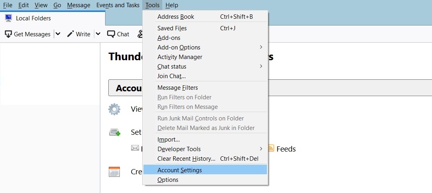Switch to Local Folders tab

click(52, 18)
